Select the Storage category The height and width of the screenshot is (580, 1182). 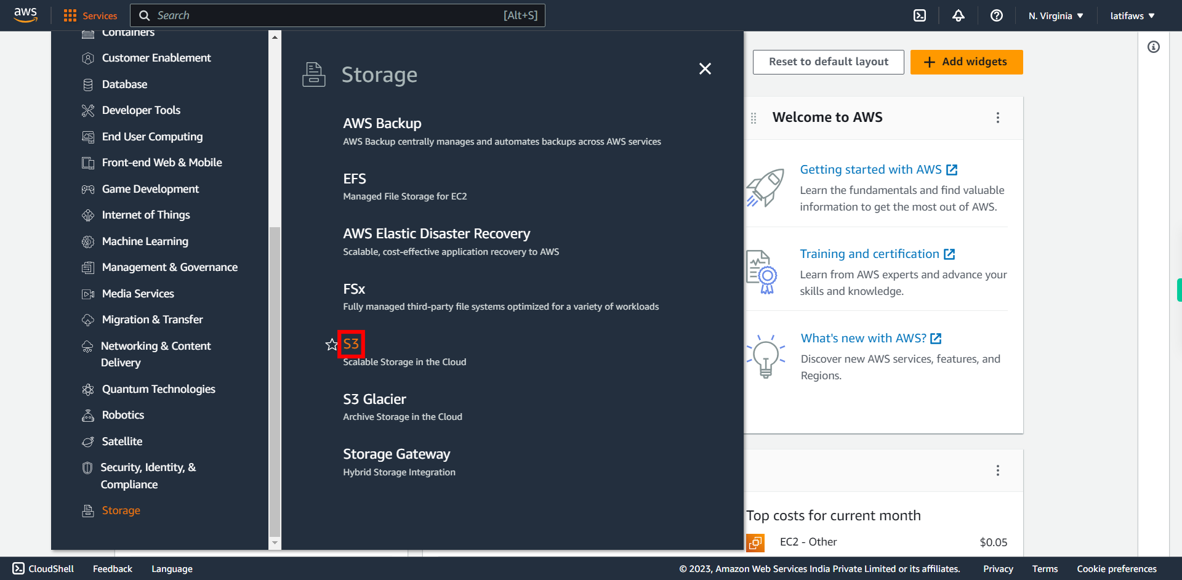(121, 510)
